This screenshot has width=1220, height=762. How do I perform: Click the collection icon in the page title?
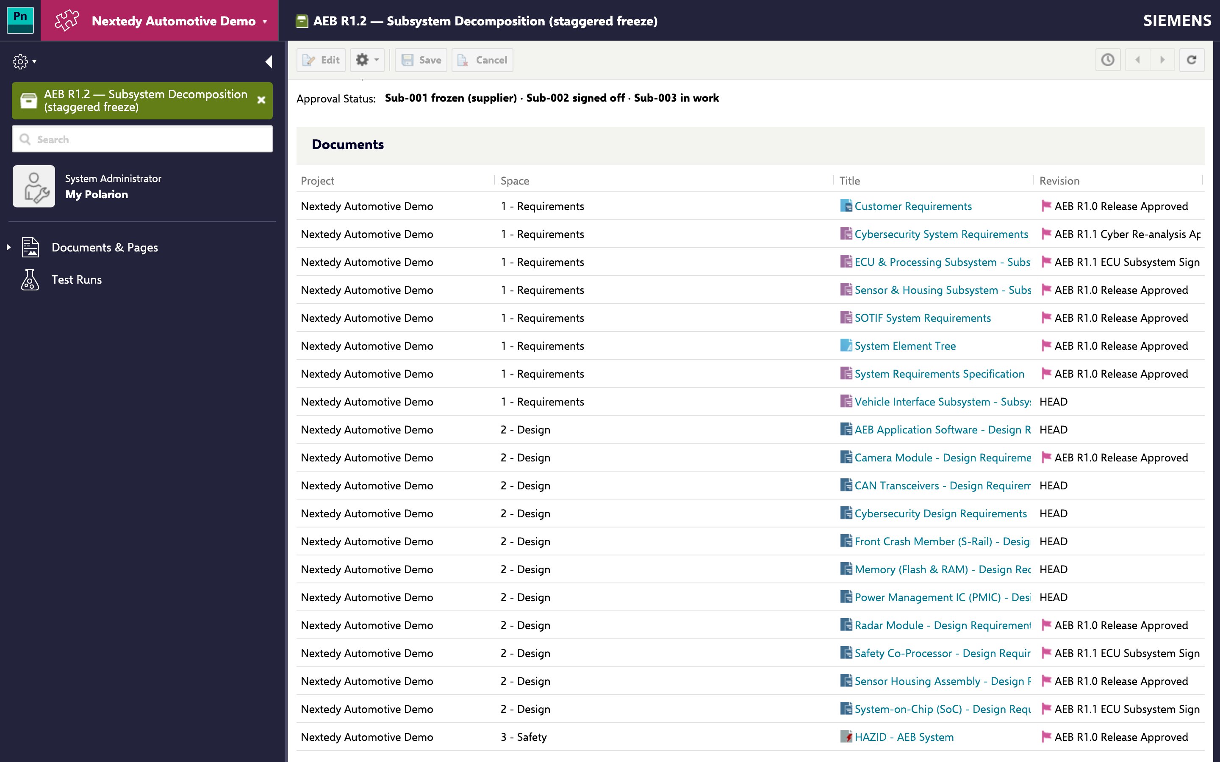coord(302,21)
